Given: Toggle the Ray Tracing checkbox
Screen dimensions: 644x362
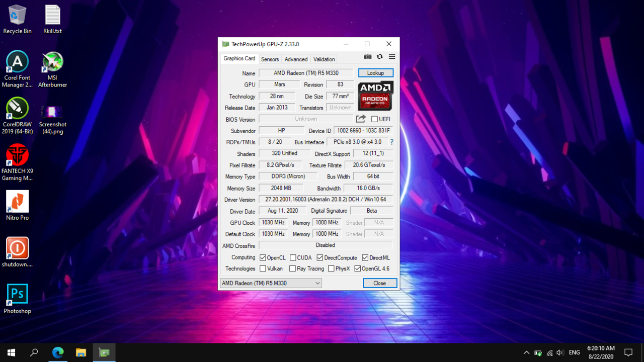Looking at the screenshot, I should (x=292, y=269).
